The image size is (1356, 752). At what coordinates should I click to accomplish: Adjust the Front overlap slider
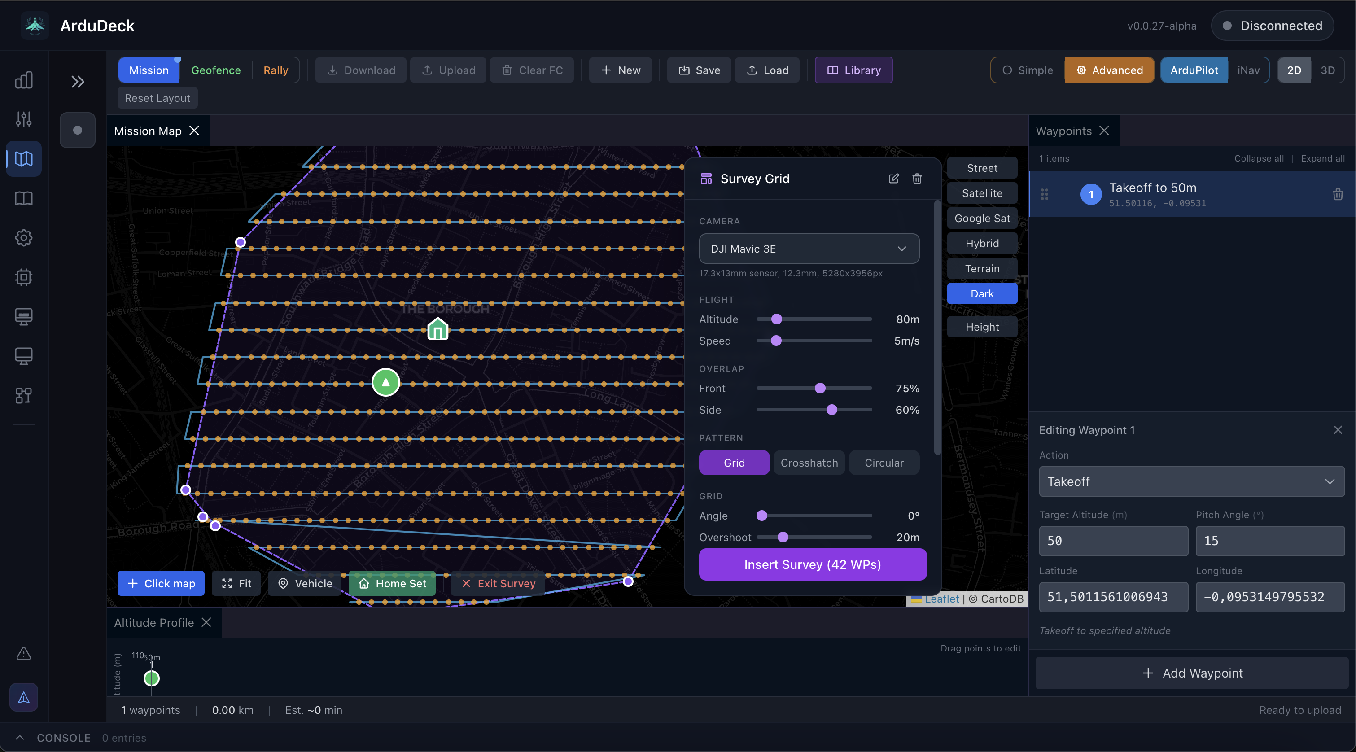(x=814, y=388)
